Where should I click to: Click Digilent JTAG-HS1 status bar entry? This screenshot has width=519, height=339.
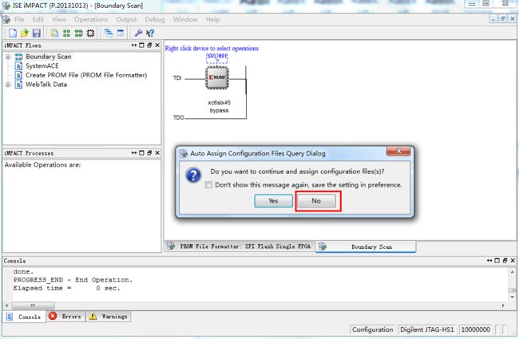coord(427,329)
